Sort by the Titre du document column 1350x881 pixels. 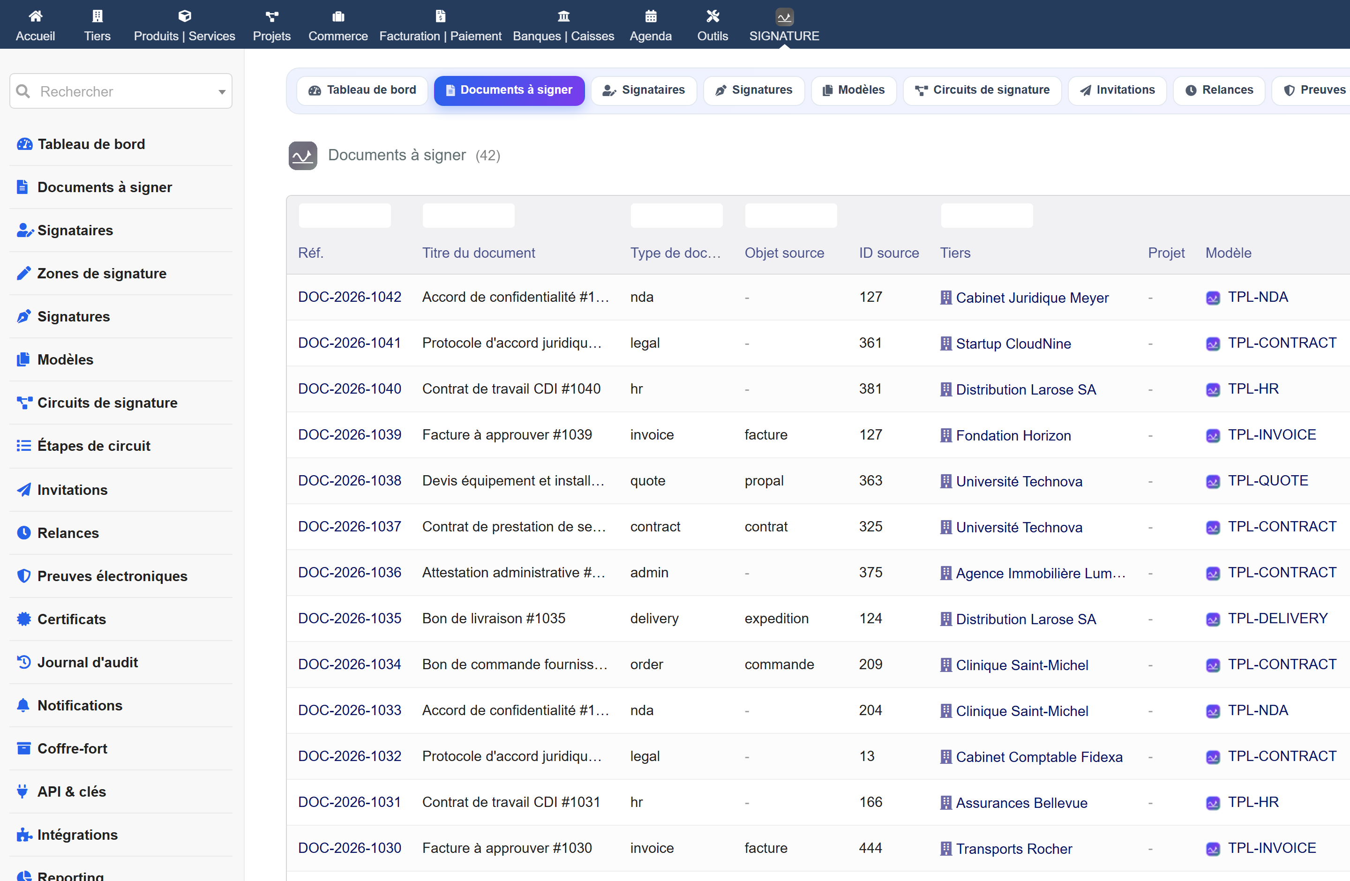(478, 253)
